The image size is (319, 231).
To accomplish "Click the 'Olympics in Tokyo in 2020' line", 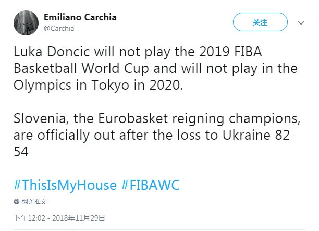I will [99, 85].
